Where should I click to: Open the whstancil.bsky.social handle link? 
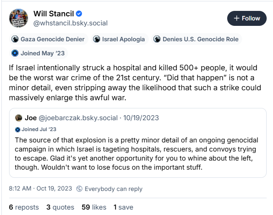click(x=70, y=23)
